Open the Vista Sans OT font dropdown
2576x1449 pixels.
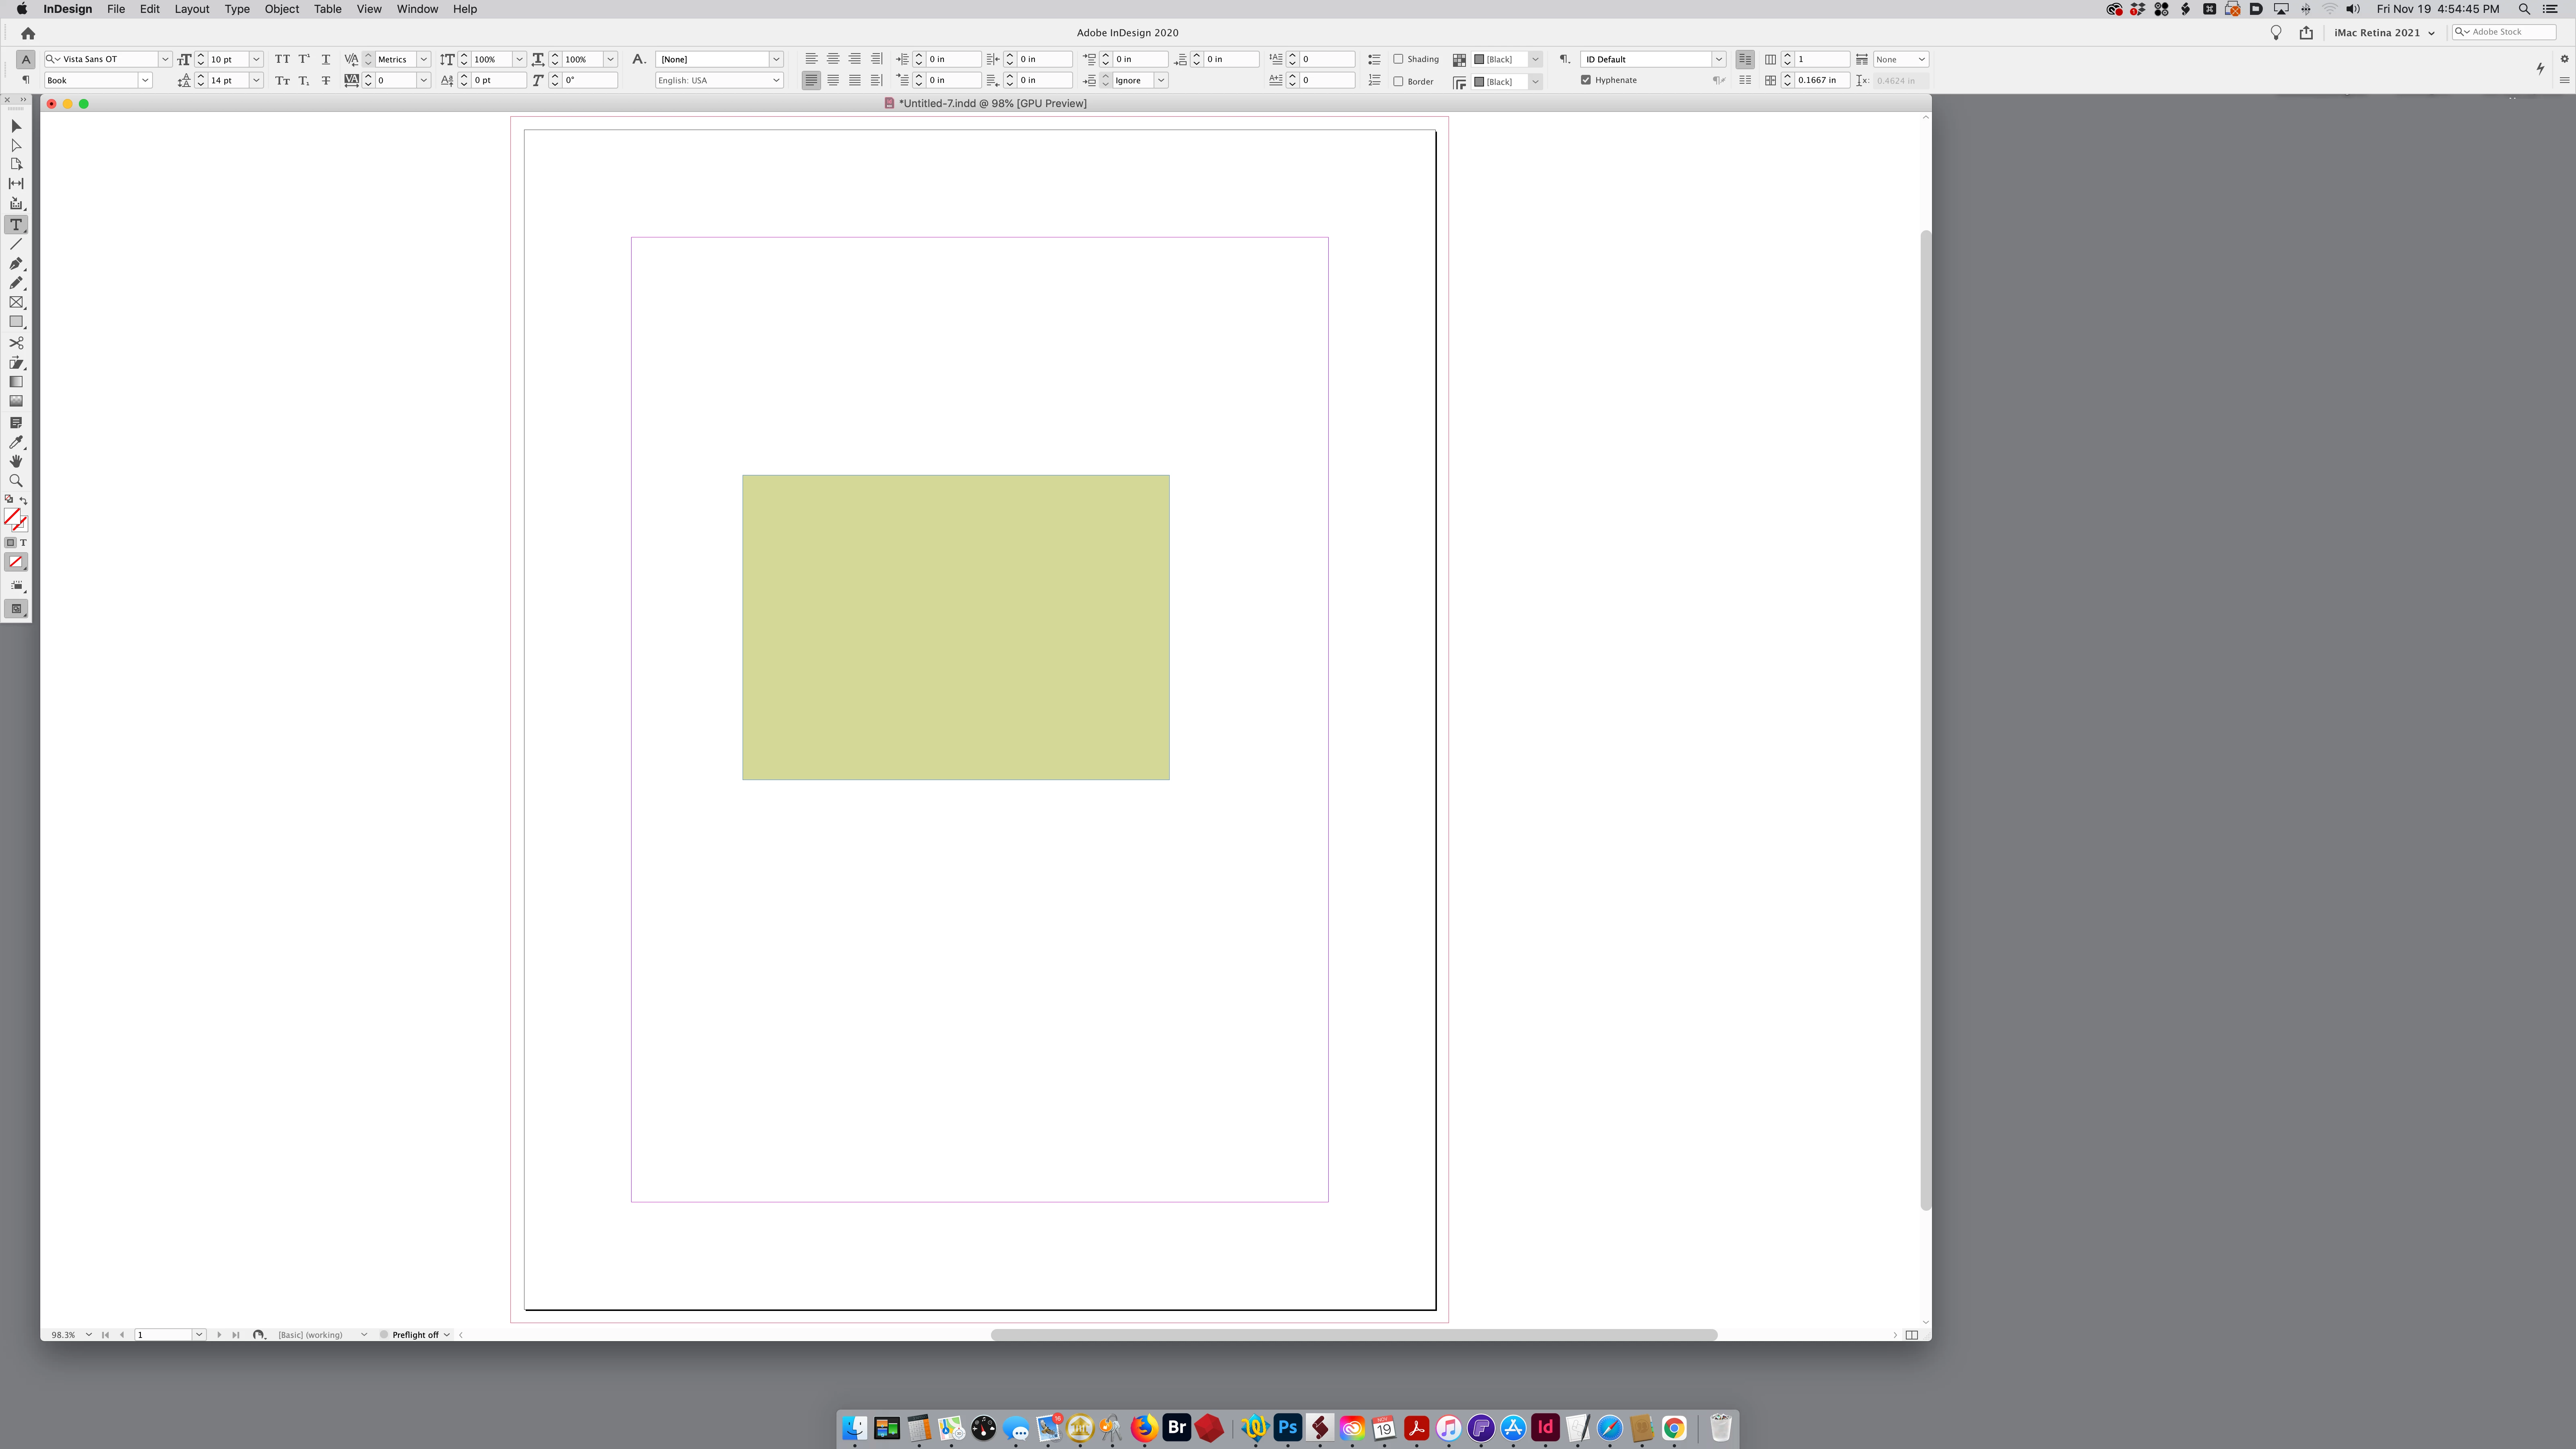tap(165, 59)
